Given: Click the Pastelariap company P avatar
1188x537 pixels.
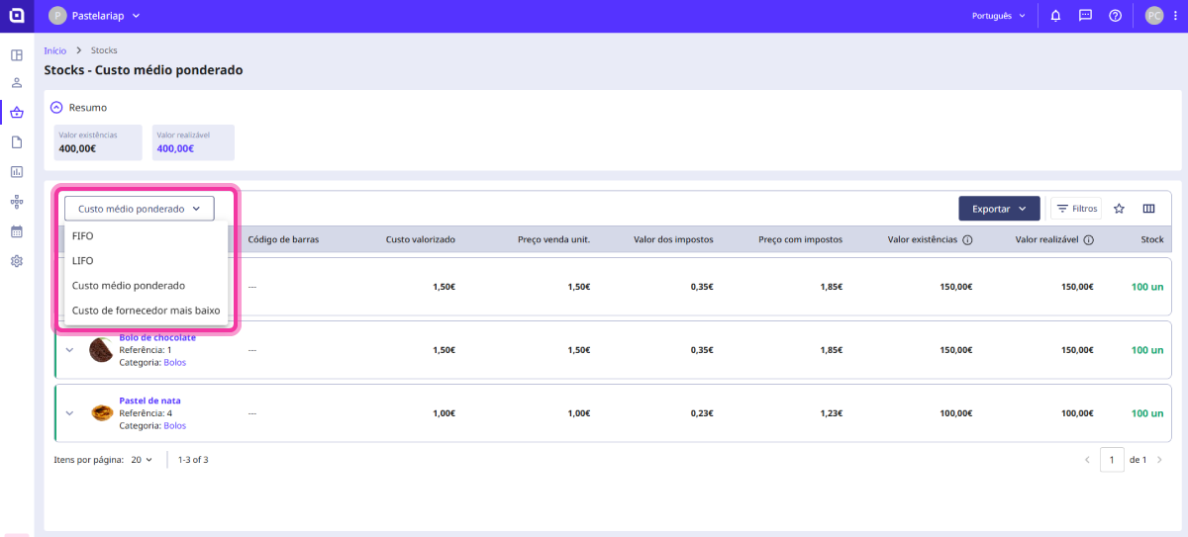Looking at the screenshot, I should 57,16.
